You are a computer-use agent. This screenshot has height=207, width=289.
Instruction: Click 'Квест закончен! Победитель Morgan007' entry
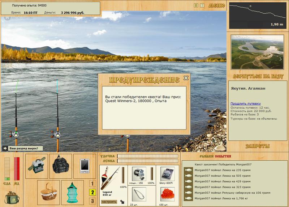click(x=223, y=164)
